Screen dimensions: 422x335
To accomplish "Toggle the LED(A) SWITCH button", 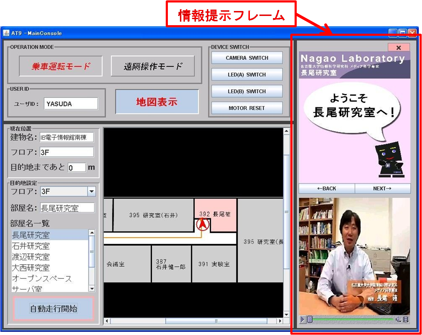I will [247, 74].
